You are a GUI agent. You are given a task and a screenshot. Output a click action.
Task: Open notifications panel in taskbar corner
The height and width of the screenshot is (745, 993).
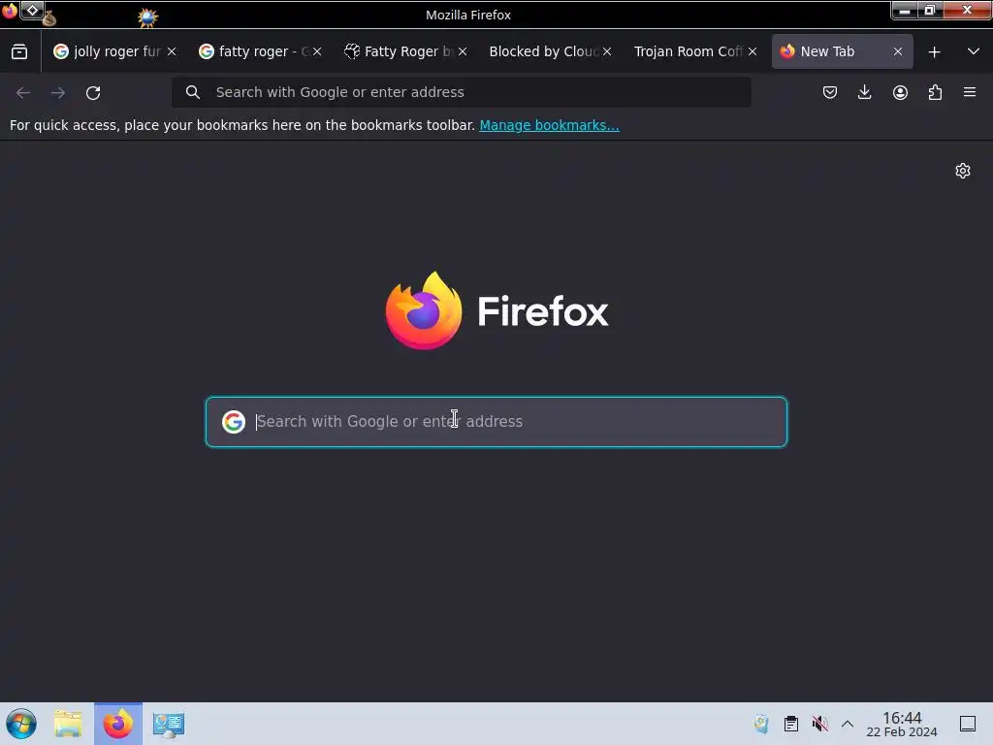coord(968,724)
